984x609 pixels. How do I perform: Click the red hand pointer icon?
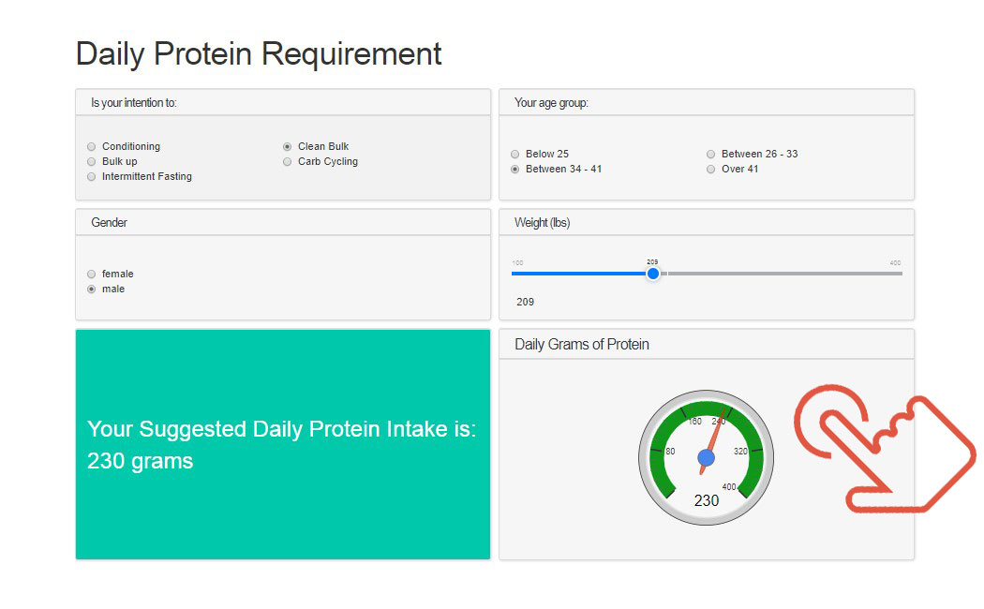[885, 449]
